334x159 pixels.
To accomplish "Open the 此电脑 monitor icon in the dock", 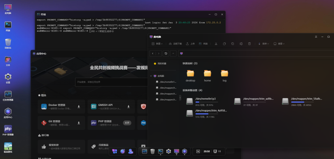I will [177, 151].
